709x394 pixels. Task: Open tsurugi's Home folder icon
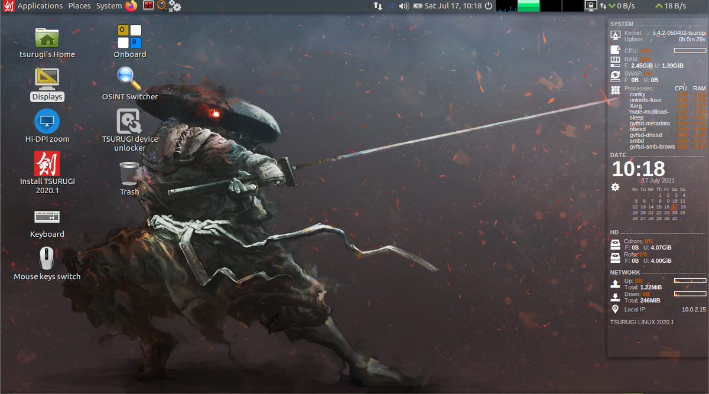tap(47, 43)
